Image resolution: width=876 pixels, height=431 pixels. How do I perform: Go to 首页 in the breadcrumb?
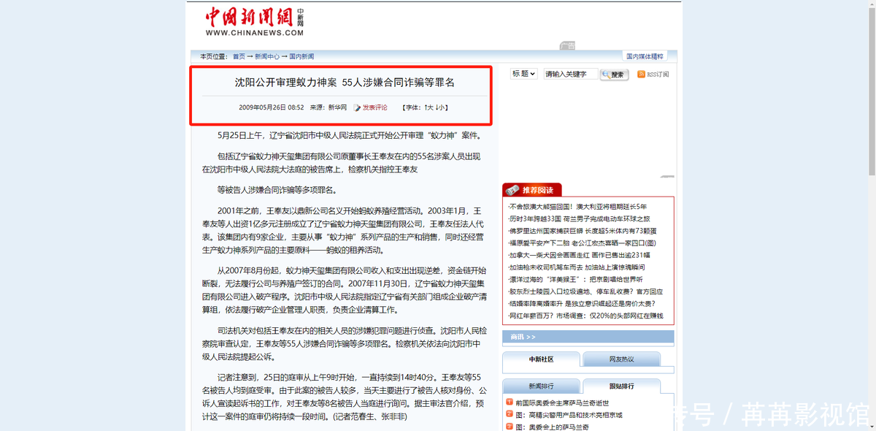point(239,56)
